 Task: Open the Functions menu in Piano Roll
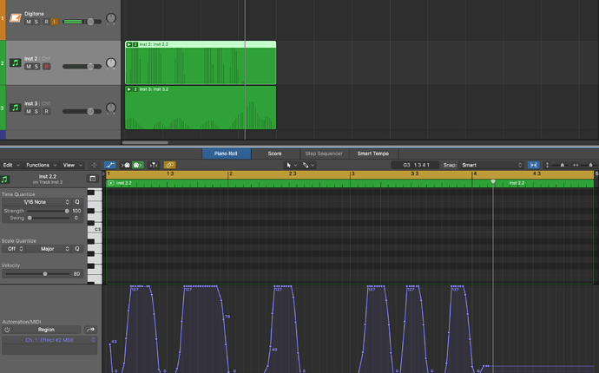tap(39, 165)
